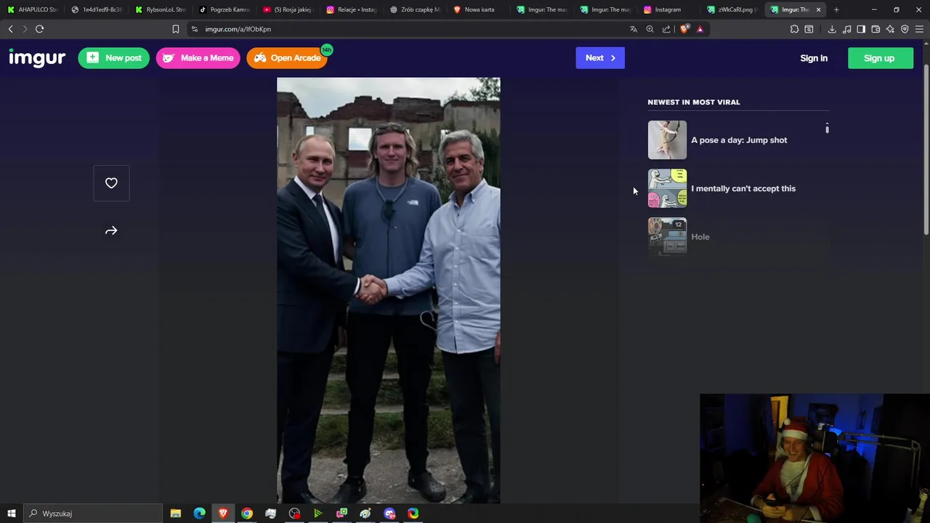
Task: Open site settings icon in address bar
Action: [x=194, y=29]
